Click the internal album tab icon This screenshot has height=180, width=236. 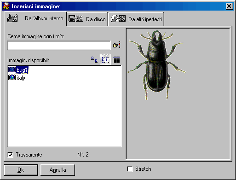click(12, 18)
